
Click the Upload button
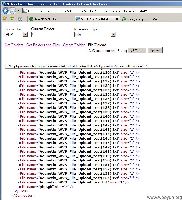point(155,50)
